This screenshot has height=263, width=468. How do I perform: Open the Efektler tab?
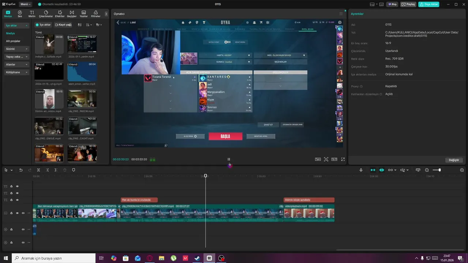60,14
